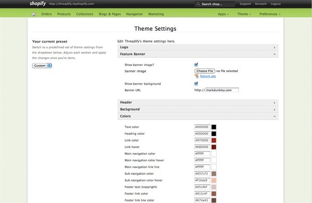312x203 pixels.
Task: Click the Link hover hex field
Action: click(202, 147)
